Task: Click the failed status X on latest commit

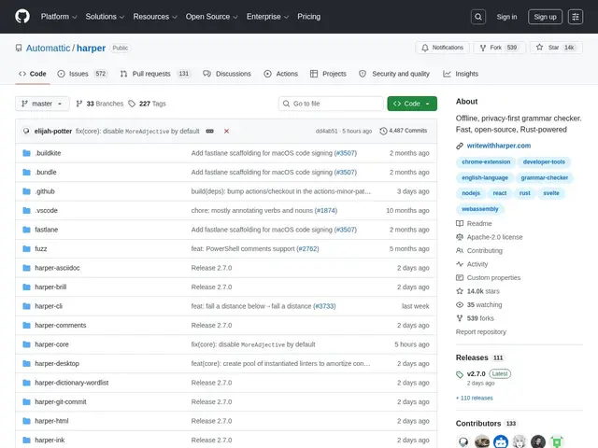Action: (x=226, y=131)
